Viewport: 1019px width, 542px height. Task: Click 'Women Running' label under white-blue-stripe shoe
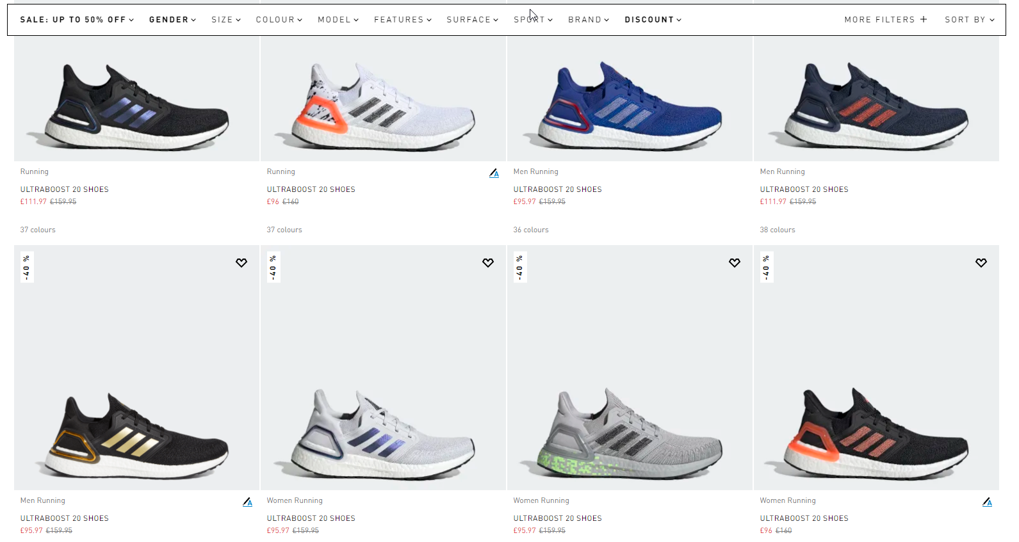click(295, 500)
